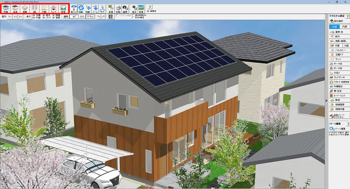Viewport: 350px width, 189px height.
Task: Choose 玄関ドア entrance door texture item
Action: (x=339, y=55)
